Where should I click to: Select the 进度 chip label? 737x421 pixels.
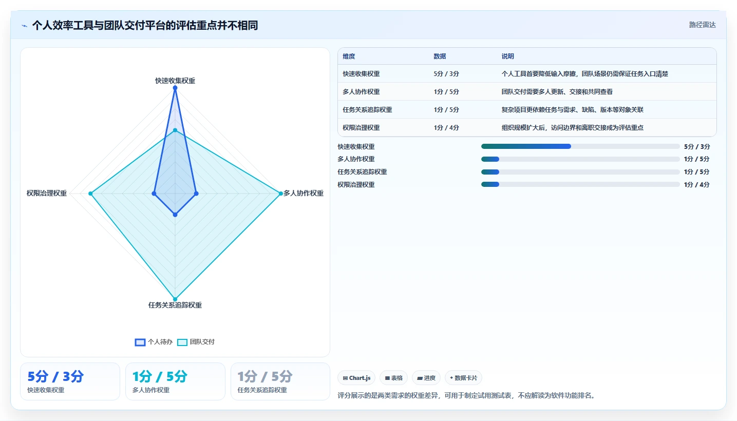pyautogui.click(x=430, y=378)
